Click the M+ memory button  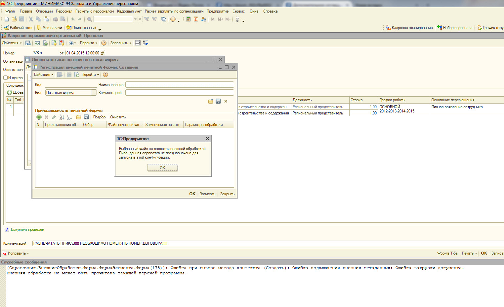[220, 19]
